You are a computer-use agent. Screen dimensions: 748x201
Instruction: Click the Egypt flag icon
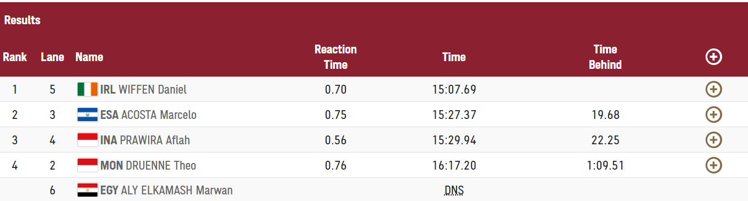click(88, 191)
